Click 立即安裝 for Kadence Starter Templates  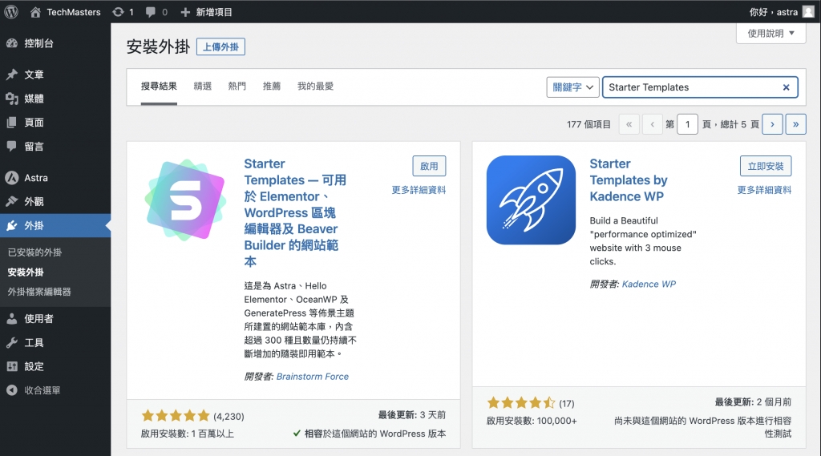pos(766,166)
